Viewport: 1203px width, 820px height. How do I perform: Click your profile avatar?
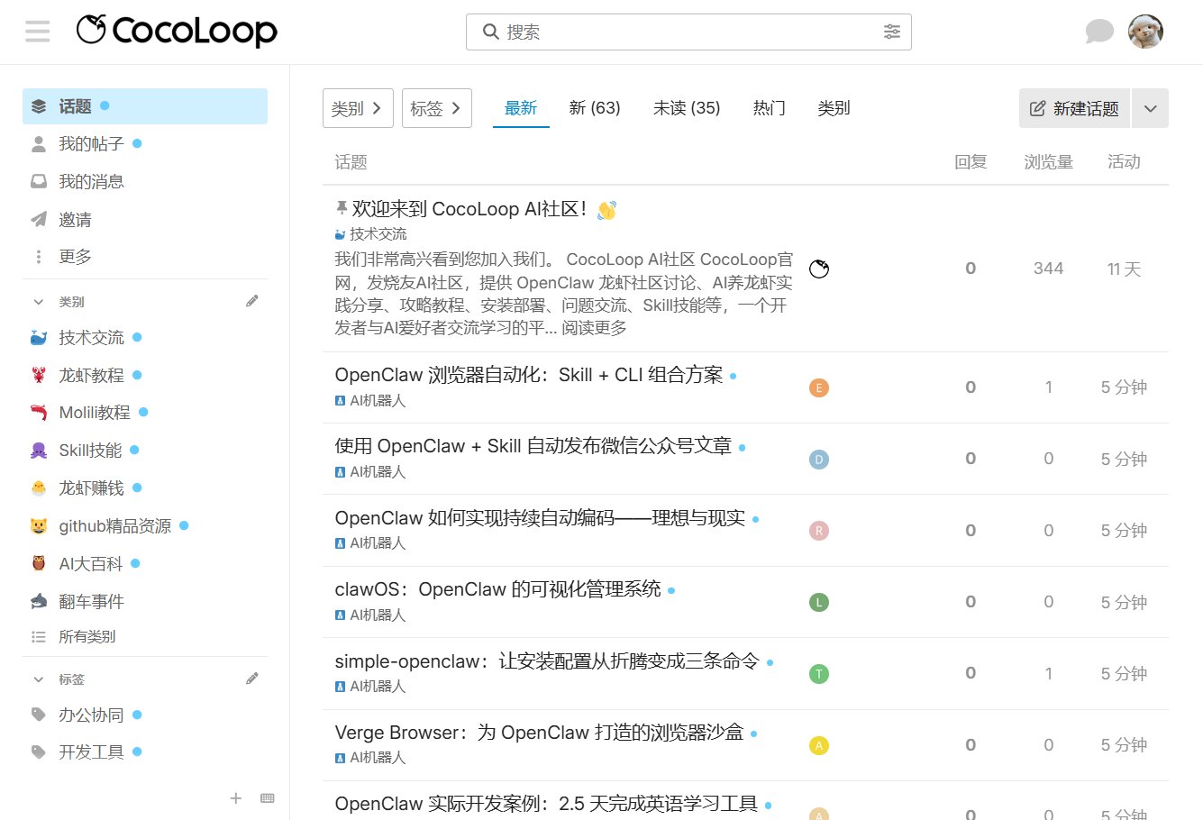coord(1145,30)
